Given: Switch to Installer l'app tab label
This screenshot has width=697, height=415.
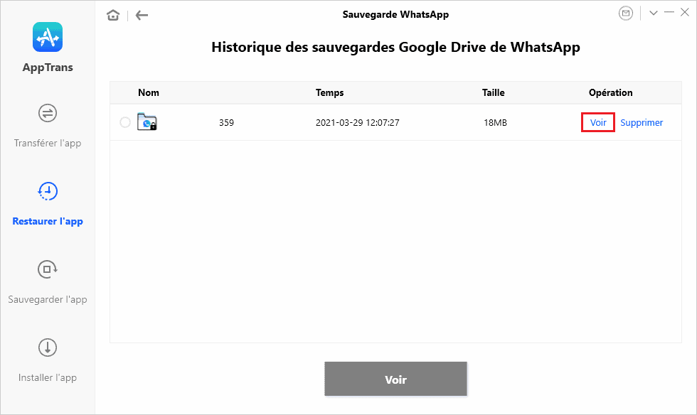Looking at the screenshot, I should [x=48, y=377].
